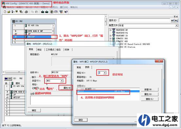Close the MPI interface properties dialog
Viewport: 181px width, 129px height.
pos(159,61)
